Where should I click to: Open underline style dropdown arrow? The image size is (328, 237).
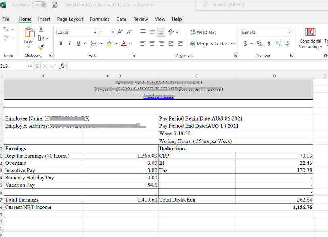(86, 44)
